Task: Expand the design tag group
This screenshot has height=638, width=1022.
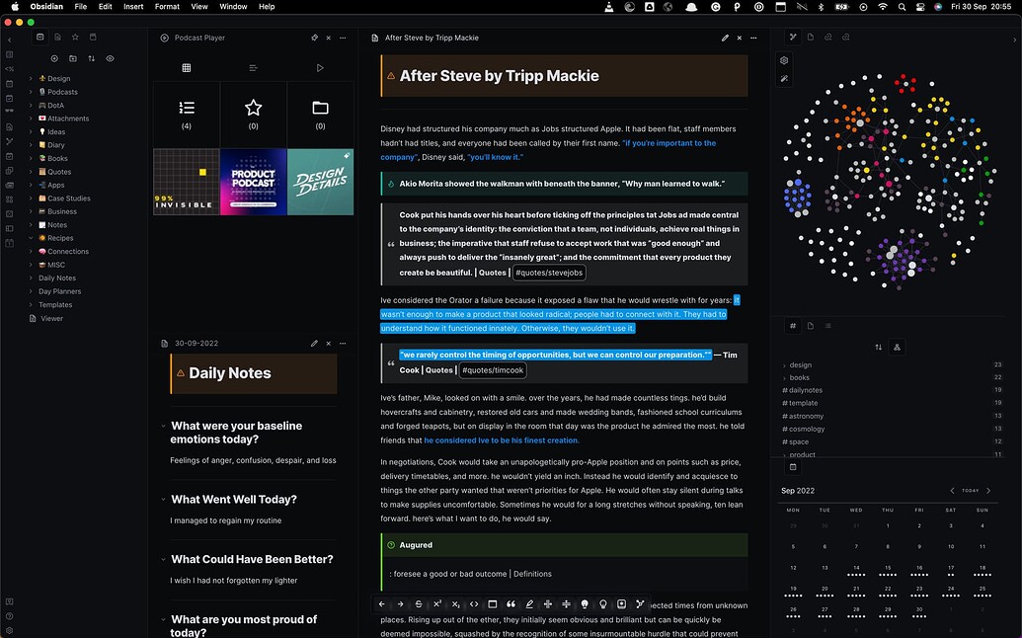Action: coord(784,365)
